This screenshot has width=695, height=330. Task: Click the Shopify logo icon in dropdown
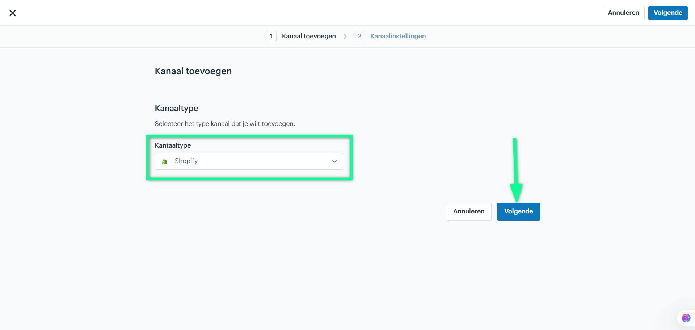tap(165, 161)
